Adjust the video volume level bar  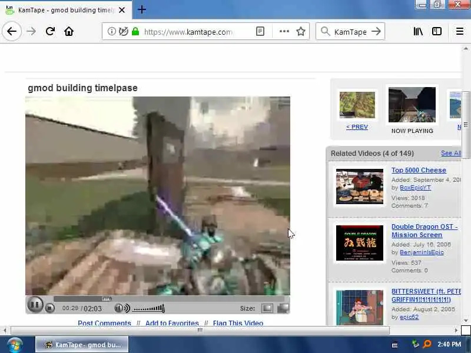(x=149, y=308)
